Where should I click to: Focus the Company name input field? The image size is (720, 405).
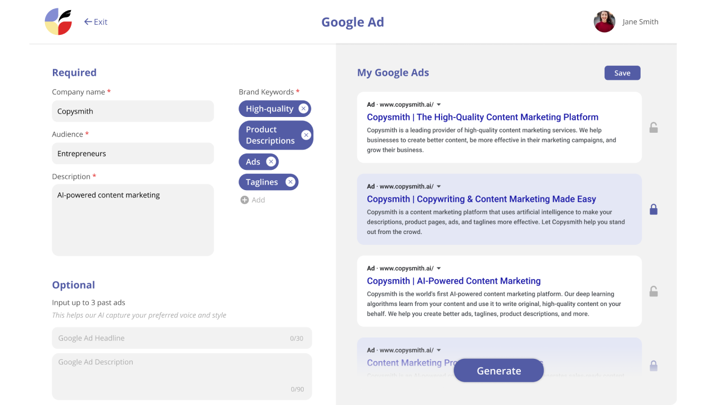point(133,111)
